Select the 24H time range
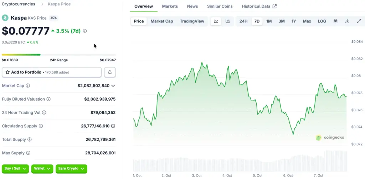 pyautogui.click(x=243, y=21)
